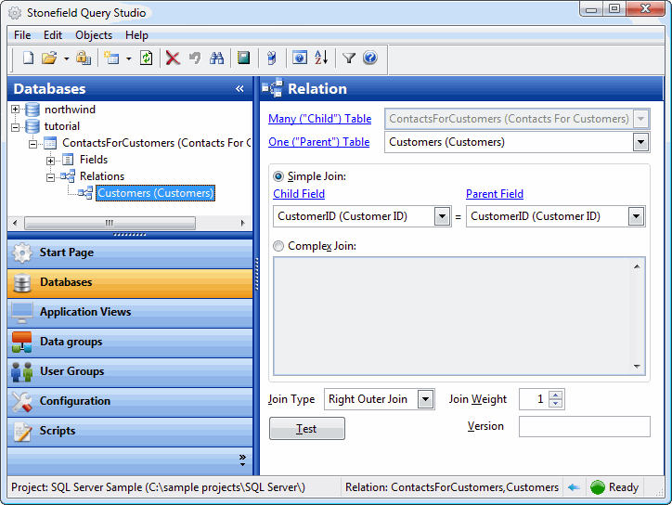672x505 pixels.
Task: Click the A-Z sort toolbar icon
Action: pos(321,58)
